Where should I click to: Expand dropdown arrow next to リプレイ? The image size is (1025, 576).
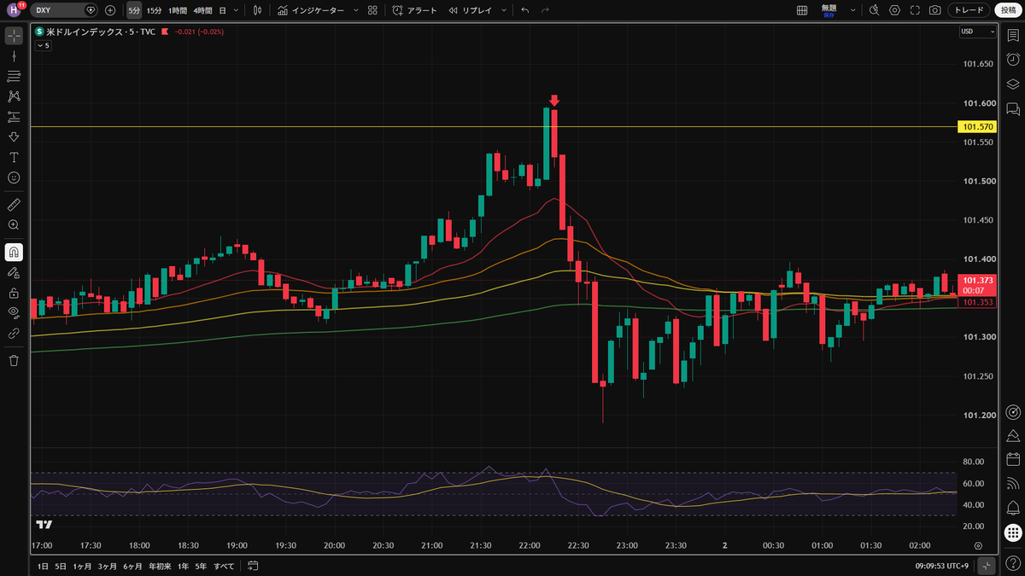(x=503, y=10)
